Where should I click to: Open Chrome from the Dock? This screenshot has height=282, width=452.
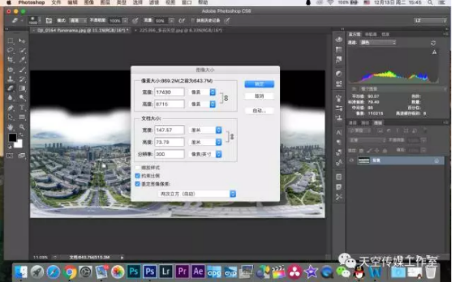tap(70, 271)
